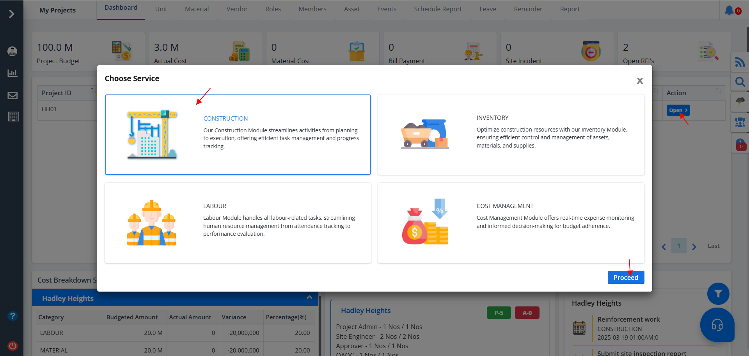Viewport: 749px width, 356px height.
Task: Click the red power logout icon
Action: tap(12, 345)
